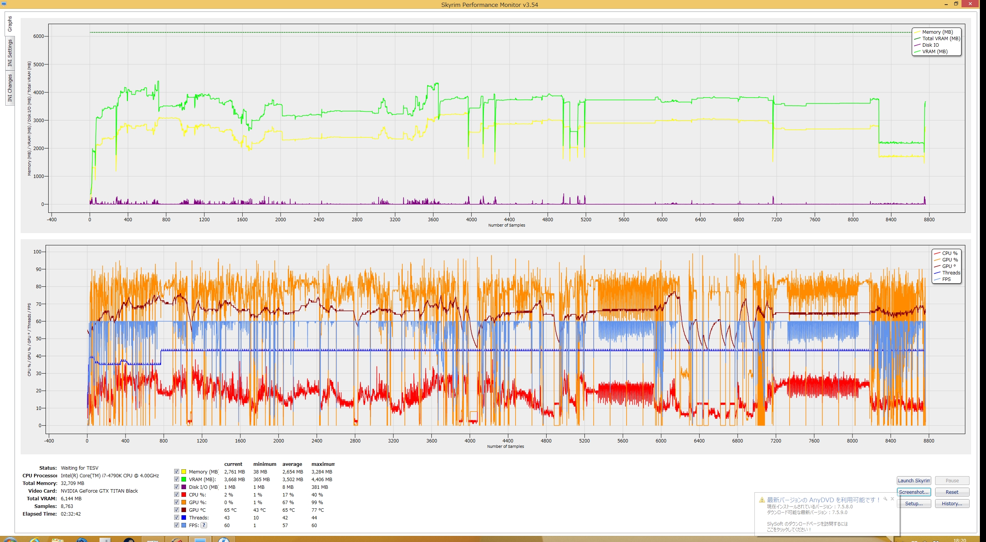This screenshot has width=986, height=542.
Task: Click the yellow Memory color swatch
Action: point(184,472)
